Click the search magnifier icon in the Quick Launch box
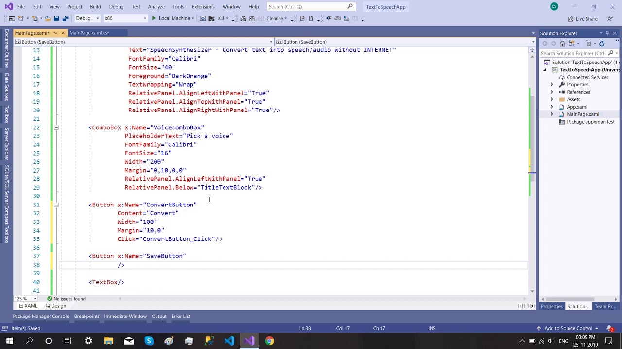 coord(350,7)
